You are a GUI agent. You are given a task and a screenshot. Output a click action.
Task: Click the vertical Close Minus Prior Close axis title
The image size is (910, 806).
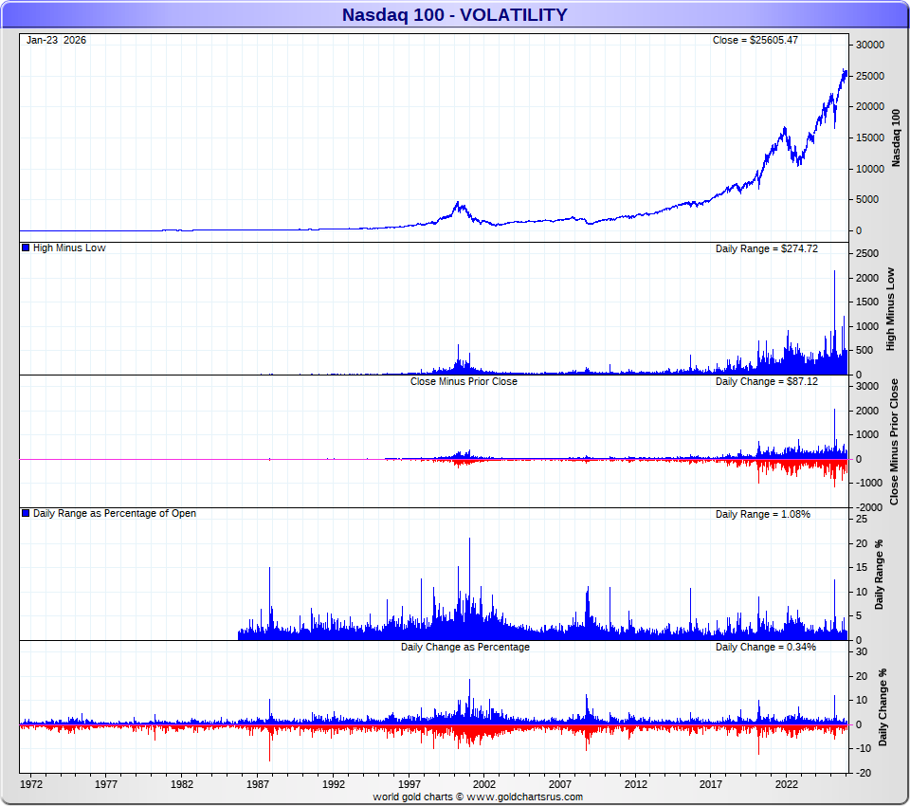click(894, 442)
